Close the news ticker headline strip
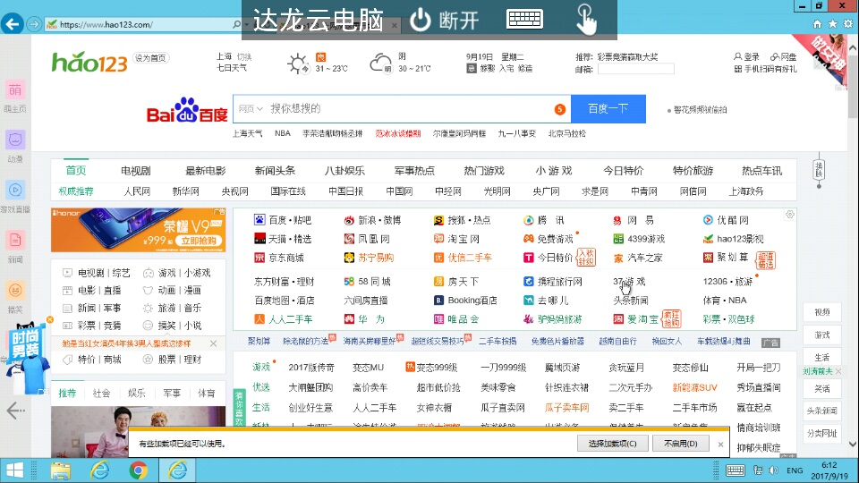This screenshot has height=483, width=859. coord(213,343)
